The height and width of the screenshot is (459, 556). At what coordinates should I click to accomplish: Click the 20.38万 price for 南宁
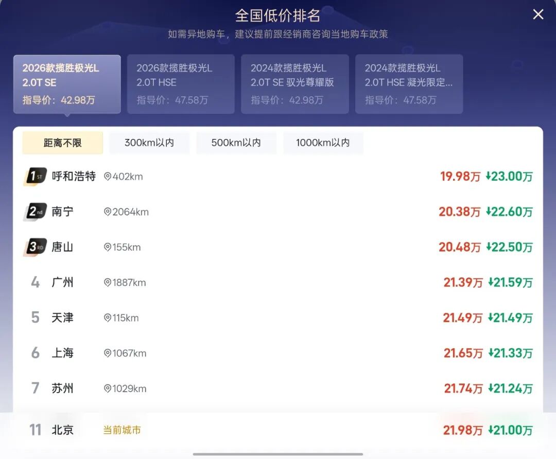click(460, 211)
